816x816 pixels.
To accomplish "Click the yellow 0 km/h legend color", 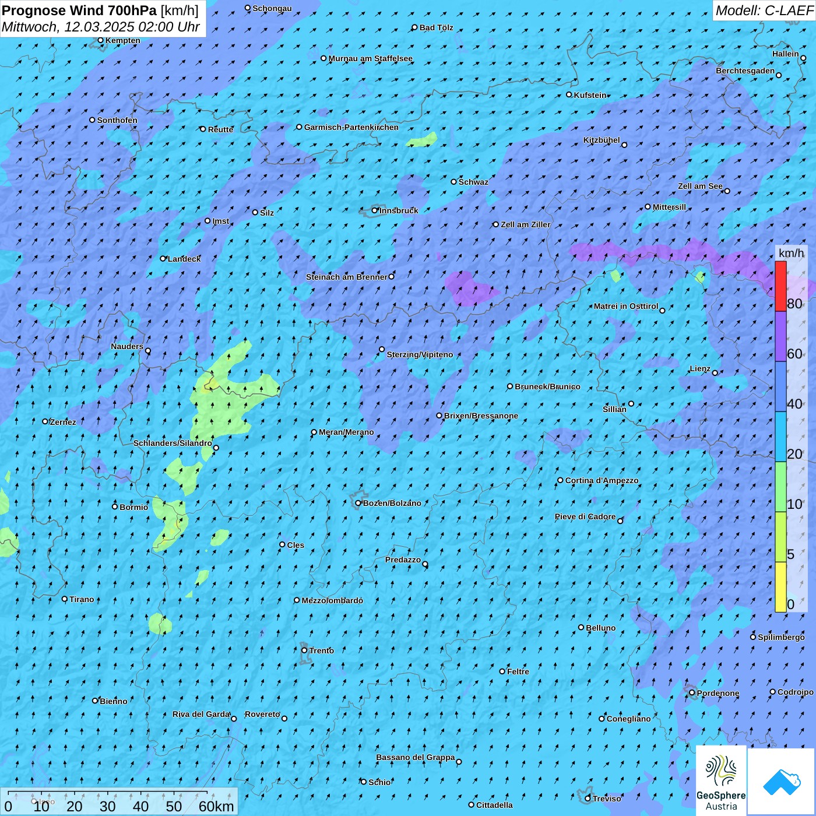I will pos(780,587).
